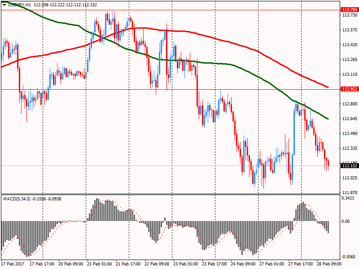Select the 23 Feb 17:00 time label
This screenshot has width=359, height=269.
coord(215,264)
